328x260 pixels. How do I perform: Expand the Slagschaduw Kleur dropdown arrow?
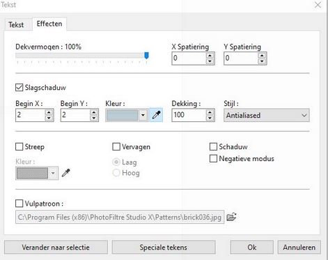tap(143, 115)
